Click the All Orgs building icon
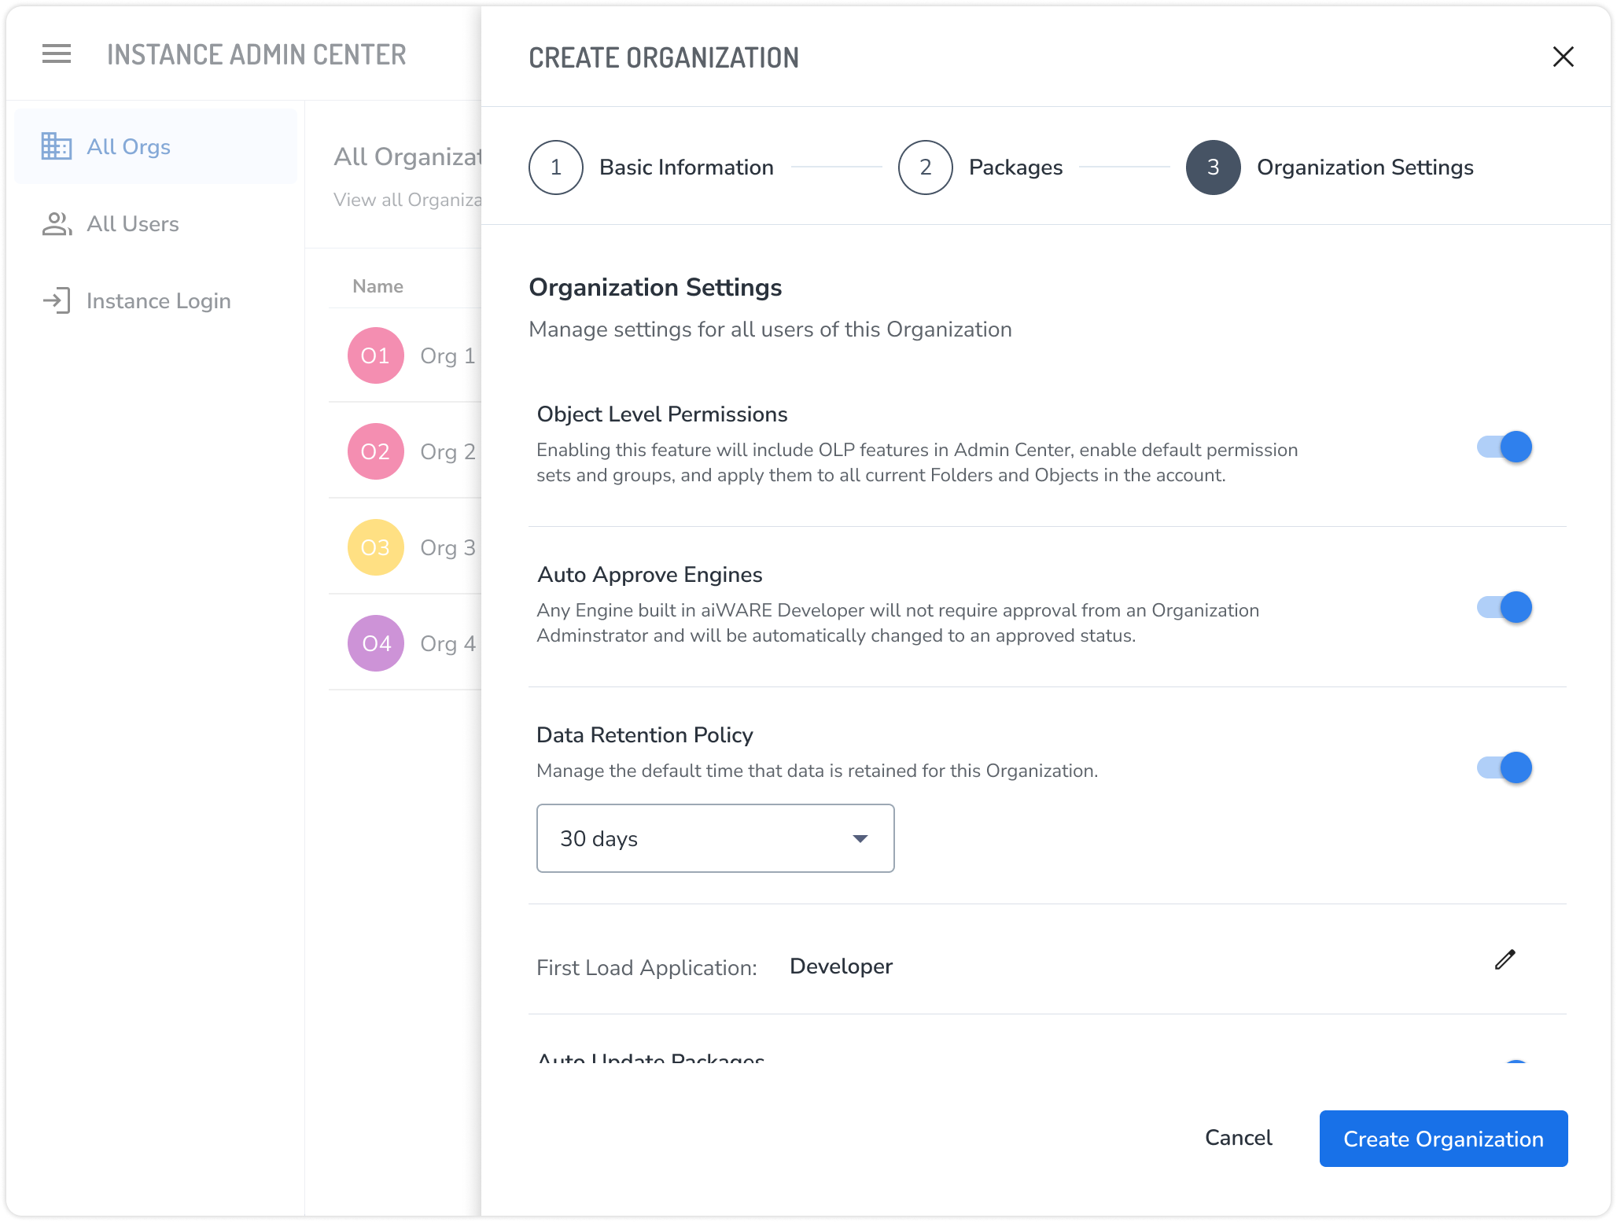This screenshot has height=1222, width=1617. click(x=57, y=146)
